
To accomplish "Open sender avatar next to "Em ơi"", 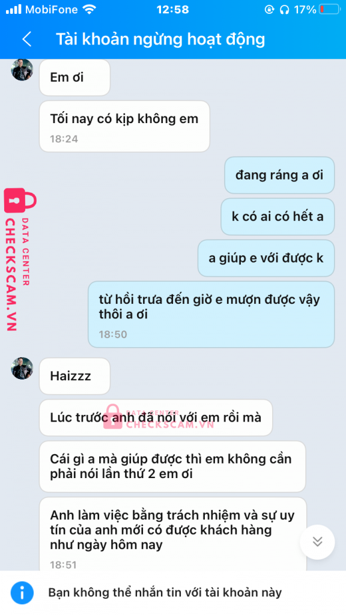I will pos(22,70).
